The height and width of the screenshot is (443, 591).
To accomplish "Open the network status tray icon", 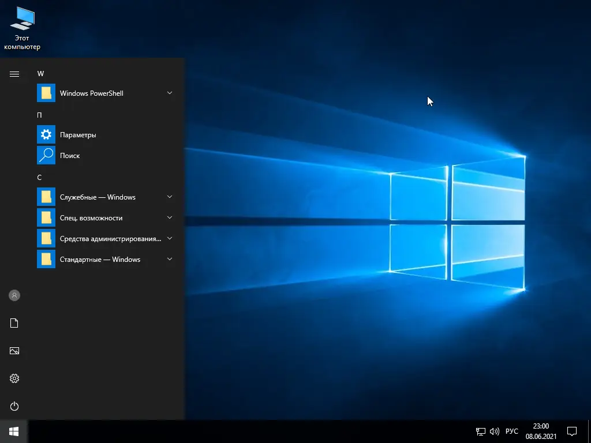I will (x=480, y=431).
